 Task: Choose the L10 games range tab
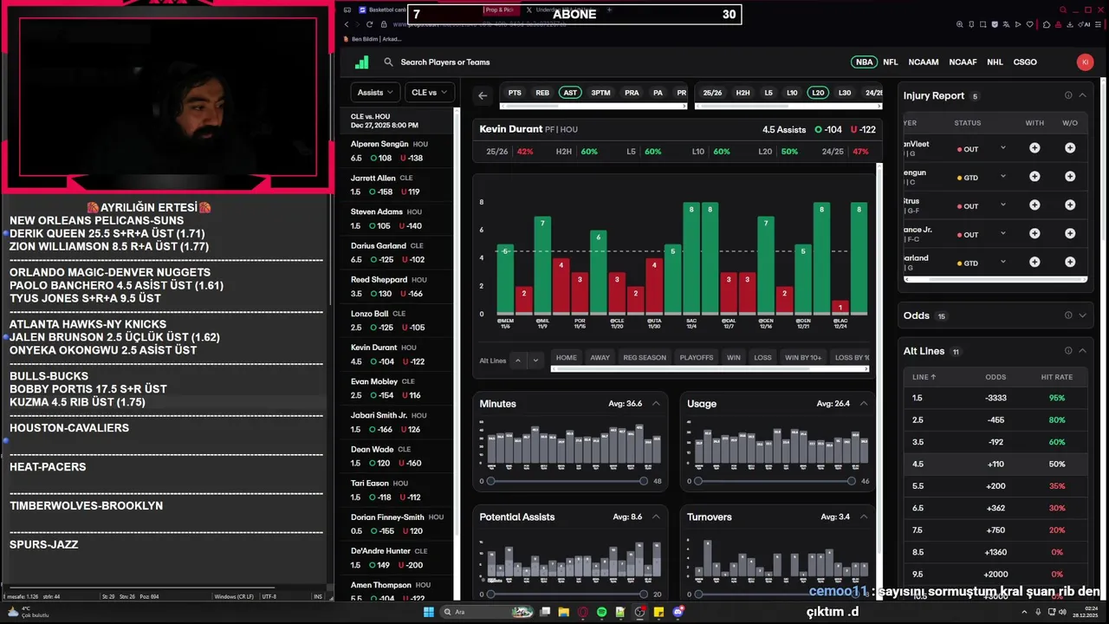pos(792,93)
